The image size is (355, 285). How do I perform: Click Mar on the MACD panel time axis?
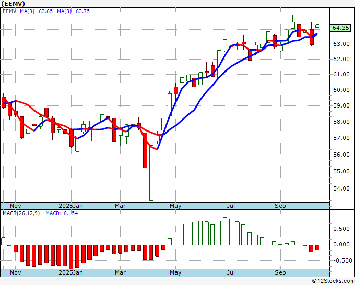coord(120,272)
